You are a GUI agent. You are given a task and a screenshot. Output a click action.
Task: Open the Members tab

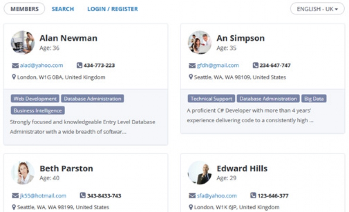pos(24,9)
